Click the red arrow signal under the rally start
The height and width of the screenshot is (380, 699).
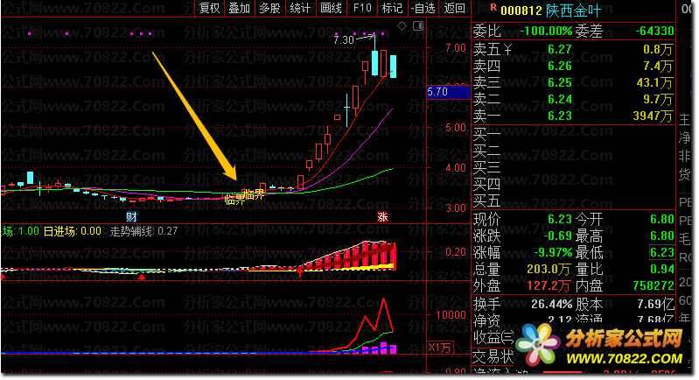[300, 271]
